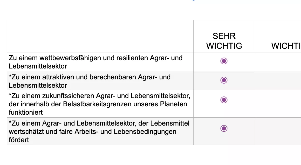This screenshot has width=301, height=165.
Task: Click the 'attraktiven und berechenbaren' row label
Action: [90, 81]
